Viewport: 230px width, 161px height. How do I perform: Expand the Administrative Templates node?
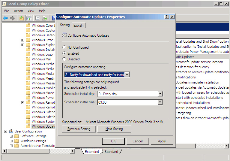(11, 146)
